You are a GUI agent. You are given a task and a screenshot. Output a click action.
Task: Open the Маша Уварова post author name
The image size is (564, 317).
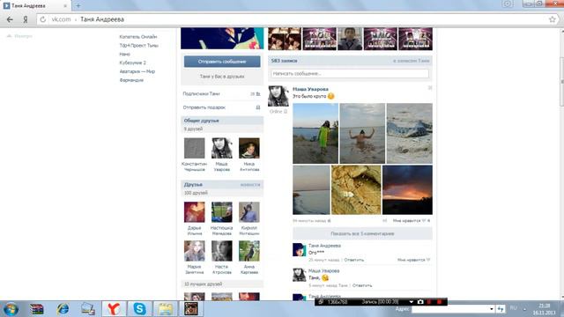pyautogui.click(x=310, y=89)
